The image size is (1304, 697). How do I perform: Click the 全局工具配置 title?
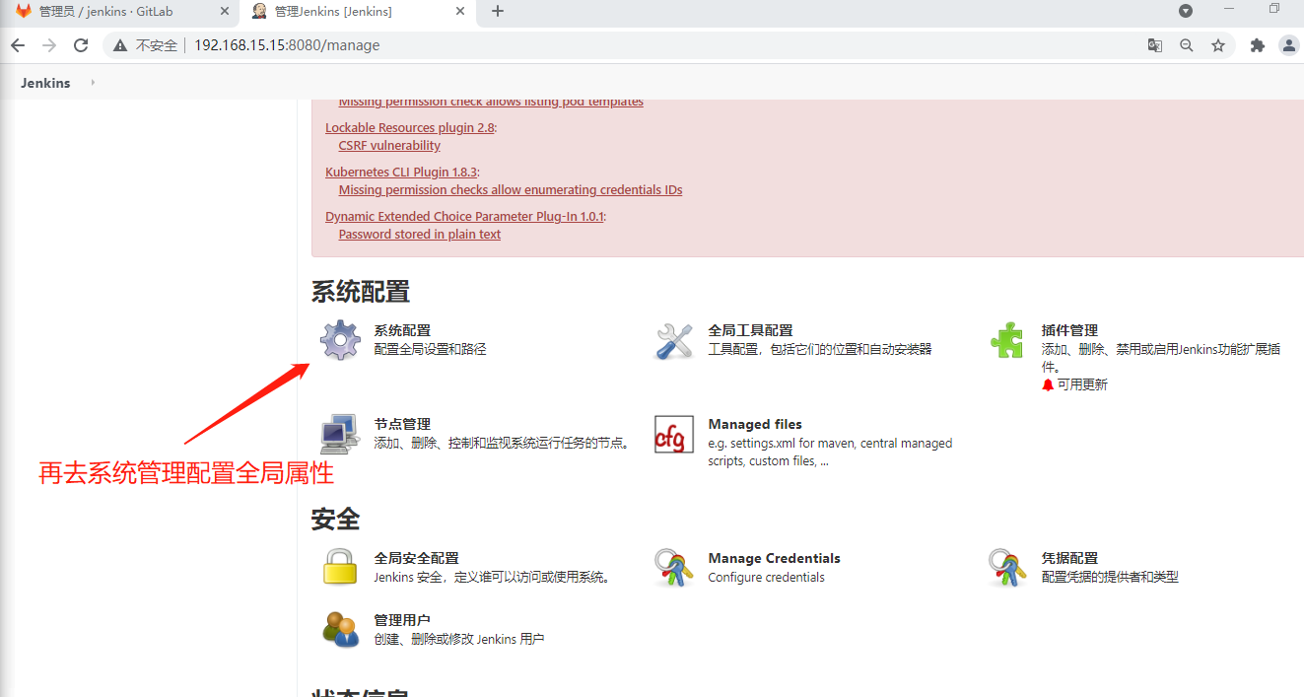[750, 330]
